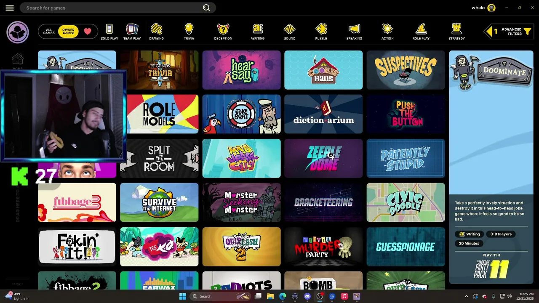Select Tee K.O. game tile
The height and width of the screenshot is (303, 539).
(159, 247)
